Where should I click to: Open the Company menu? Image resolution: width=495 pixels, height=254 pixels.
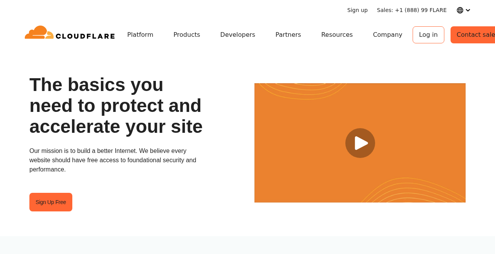point(387,35)
